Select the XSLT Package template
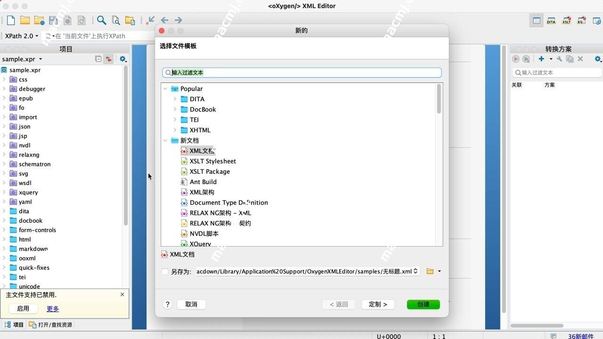 (x=205, y=171)
